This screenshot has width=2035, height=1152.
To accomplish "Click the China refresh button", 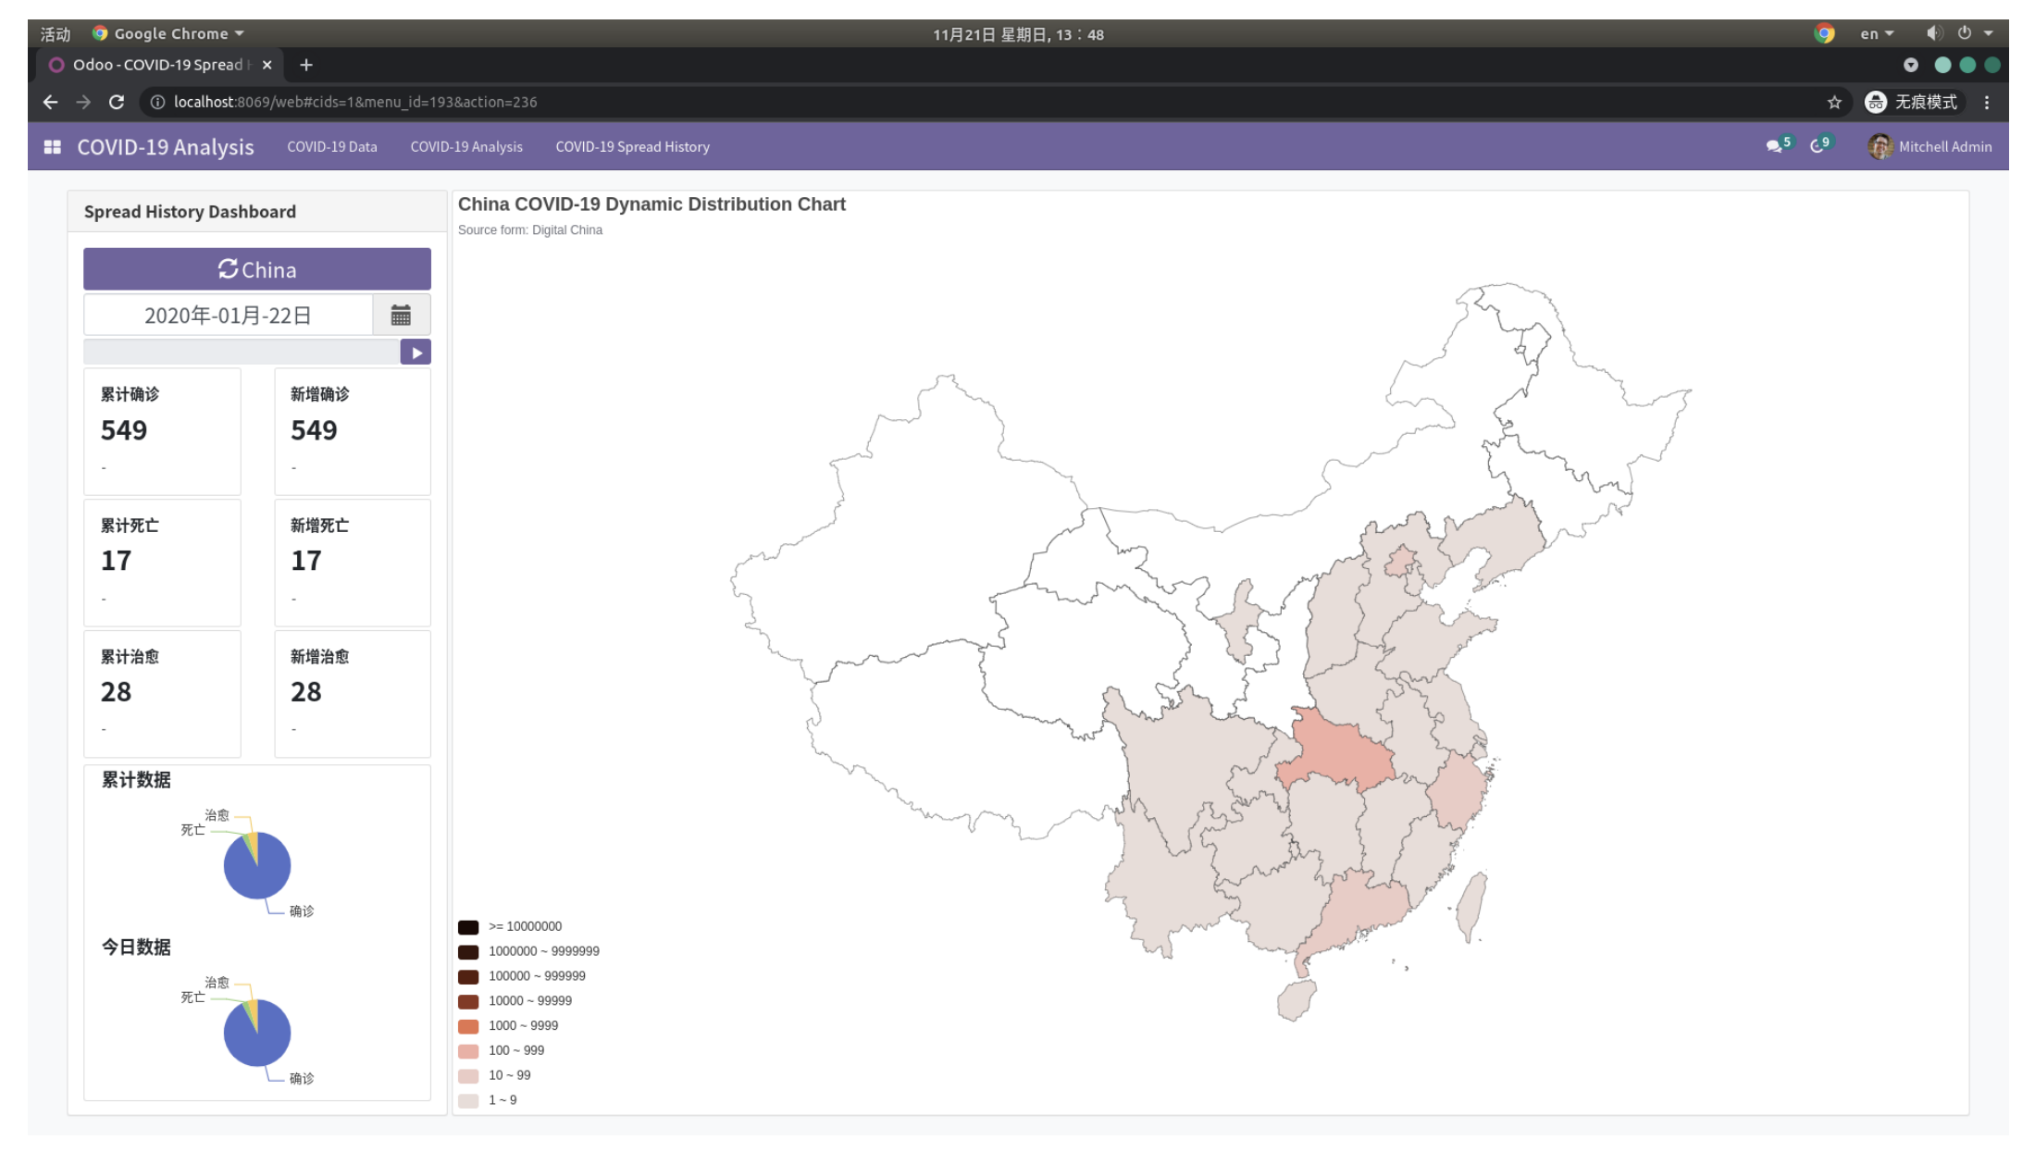I will click(256, 269).
